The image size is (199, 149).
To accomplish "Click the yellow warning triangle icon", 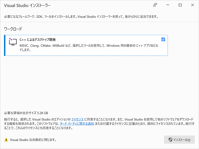I will coord(6,140).
